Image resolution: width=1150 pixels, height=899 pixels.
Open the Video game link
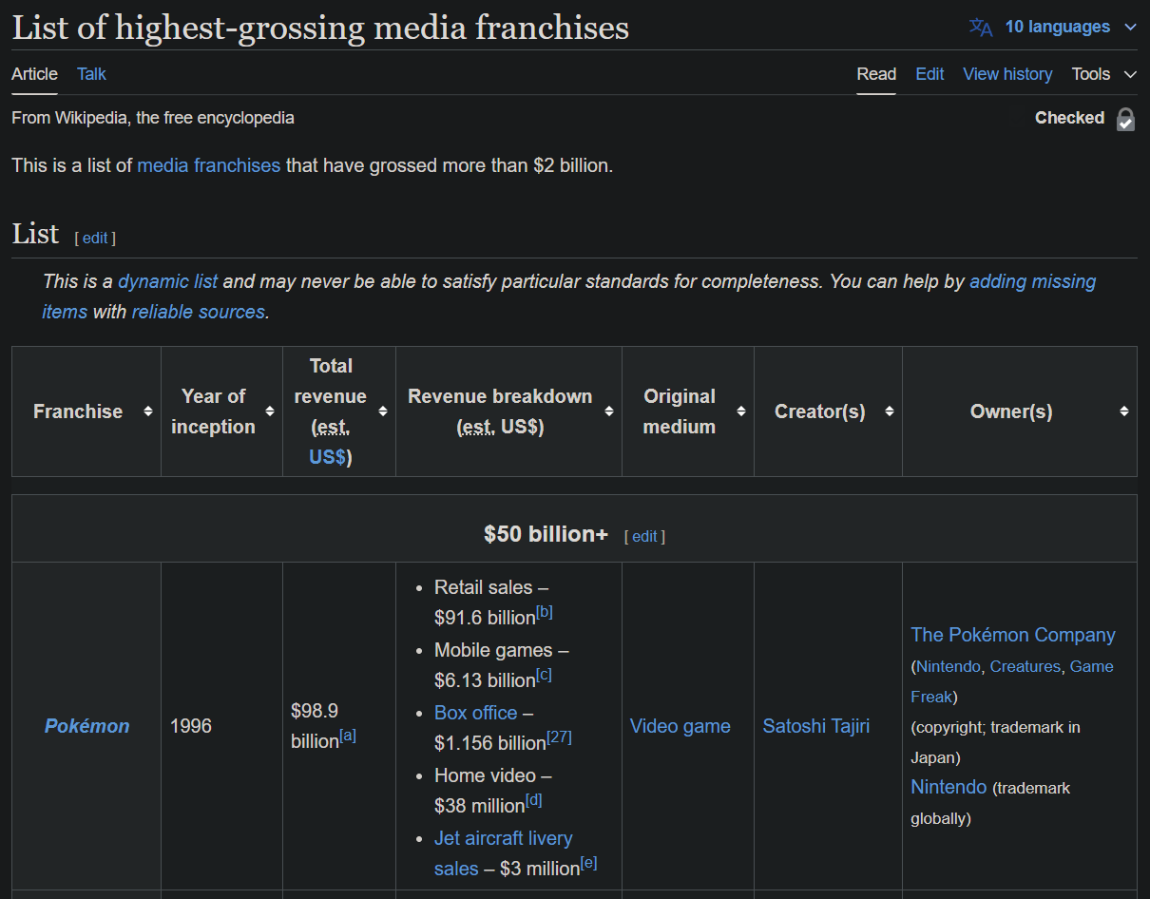pyautogui.click(x=680, y=726)
